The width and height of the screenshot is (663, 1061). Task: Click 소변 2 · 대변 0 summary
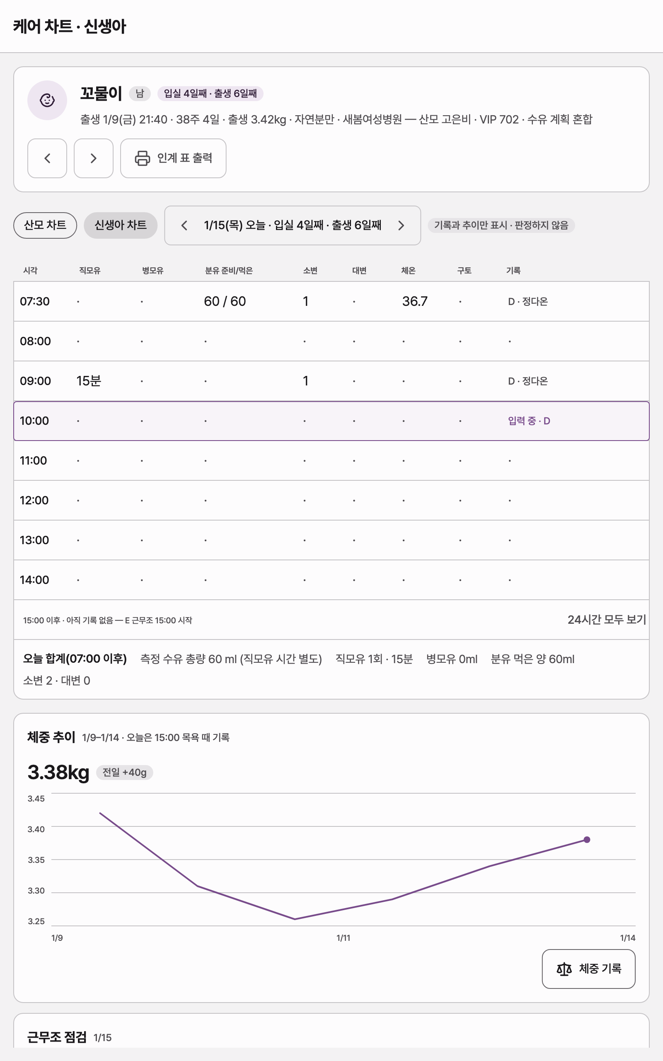click(57, 681)
